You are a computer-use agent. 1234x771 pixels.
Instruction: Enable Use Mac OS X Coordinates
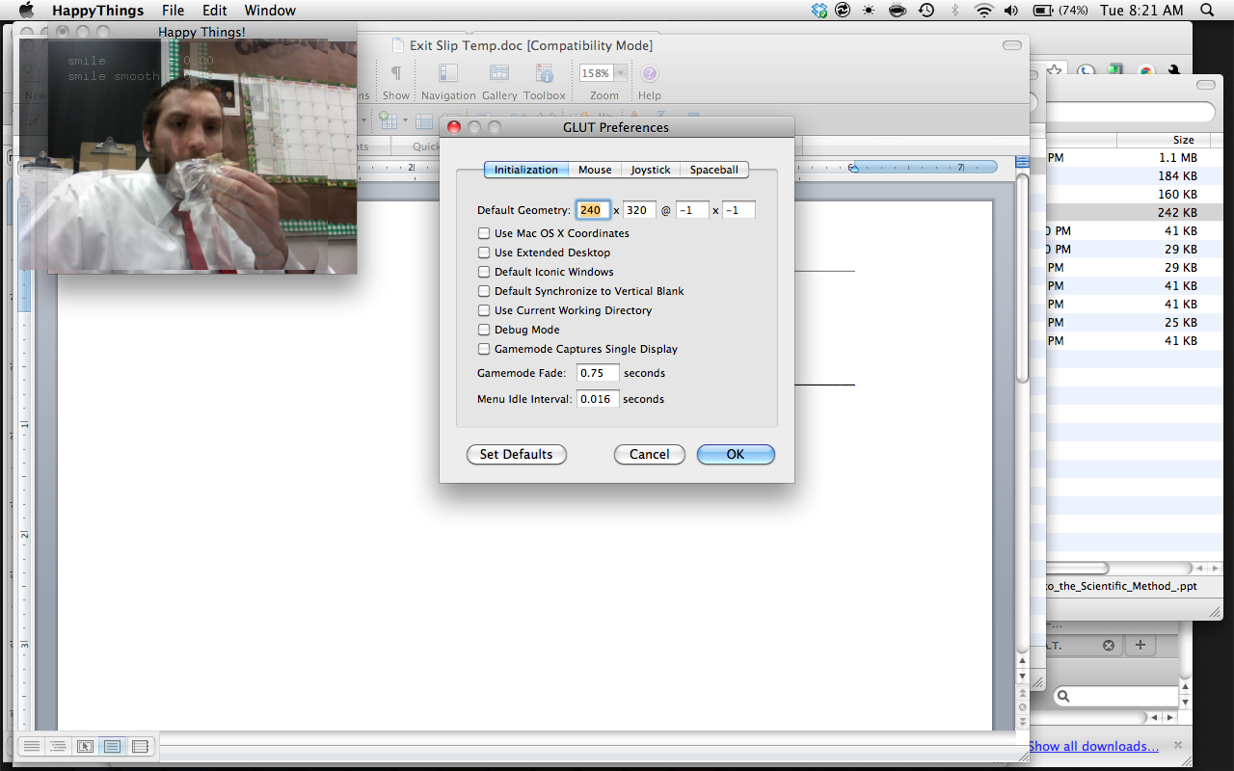(484, 233)
